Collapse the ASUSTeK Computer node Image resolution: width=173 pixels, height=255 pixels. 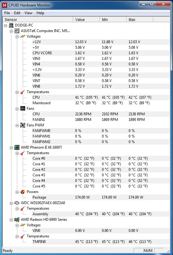[x=11, y=31]
